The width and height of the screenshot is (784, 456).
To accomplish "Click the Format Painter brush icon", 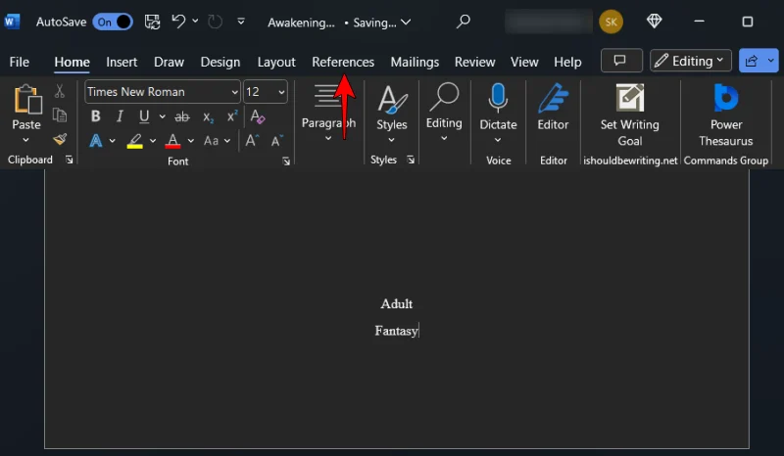I will point(60,140).
